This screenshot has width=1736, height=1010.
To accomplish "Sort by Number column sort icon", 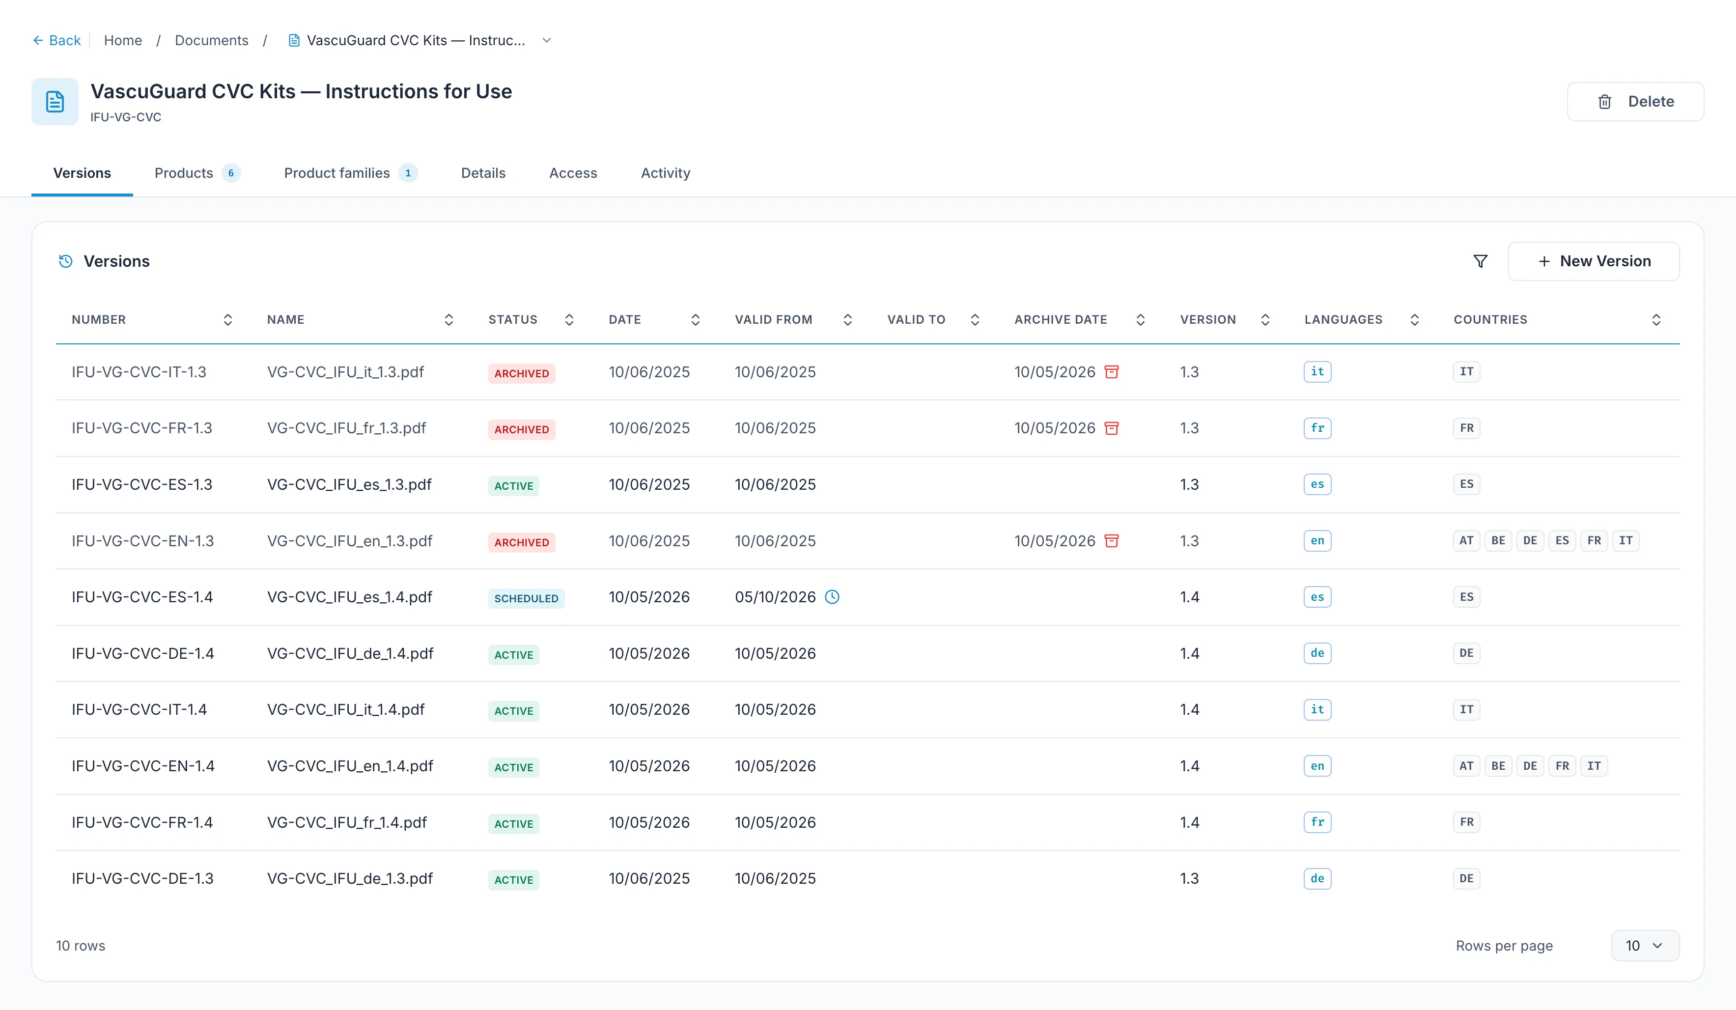I will coord(227,320).
